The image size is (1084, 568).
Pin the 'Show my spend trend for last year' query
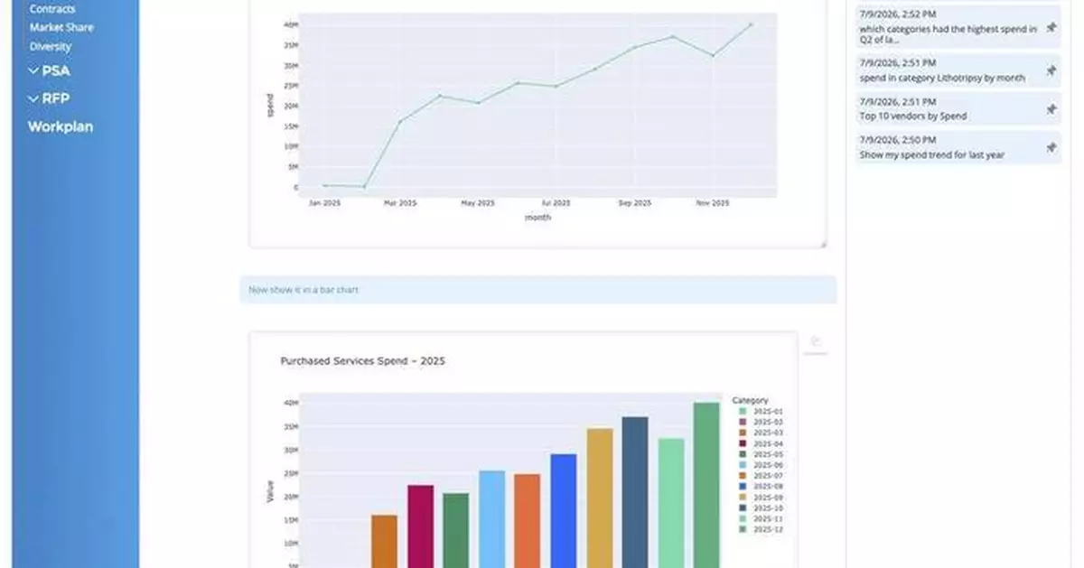pos(1051,147)
